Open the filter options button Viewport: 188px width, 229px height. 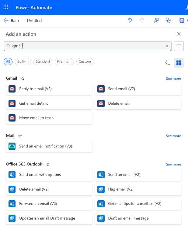pos(179,46)
